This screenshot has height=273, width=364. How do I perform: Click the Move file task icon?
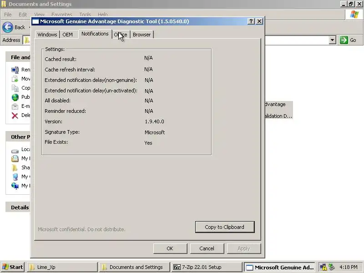tap(15, 79)
